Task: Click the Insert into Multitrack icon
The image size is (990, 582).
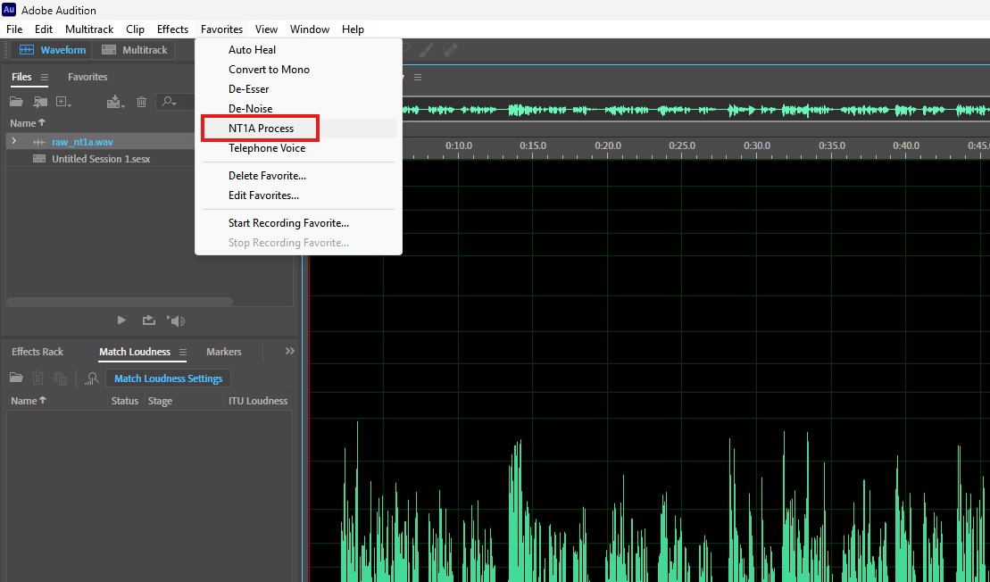Action: click(x=115, y=102)
